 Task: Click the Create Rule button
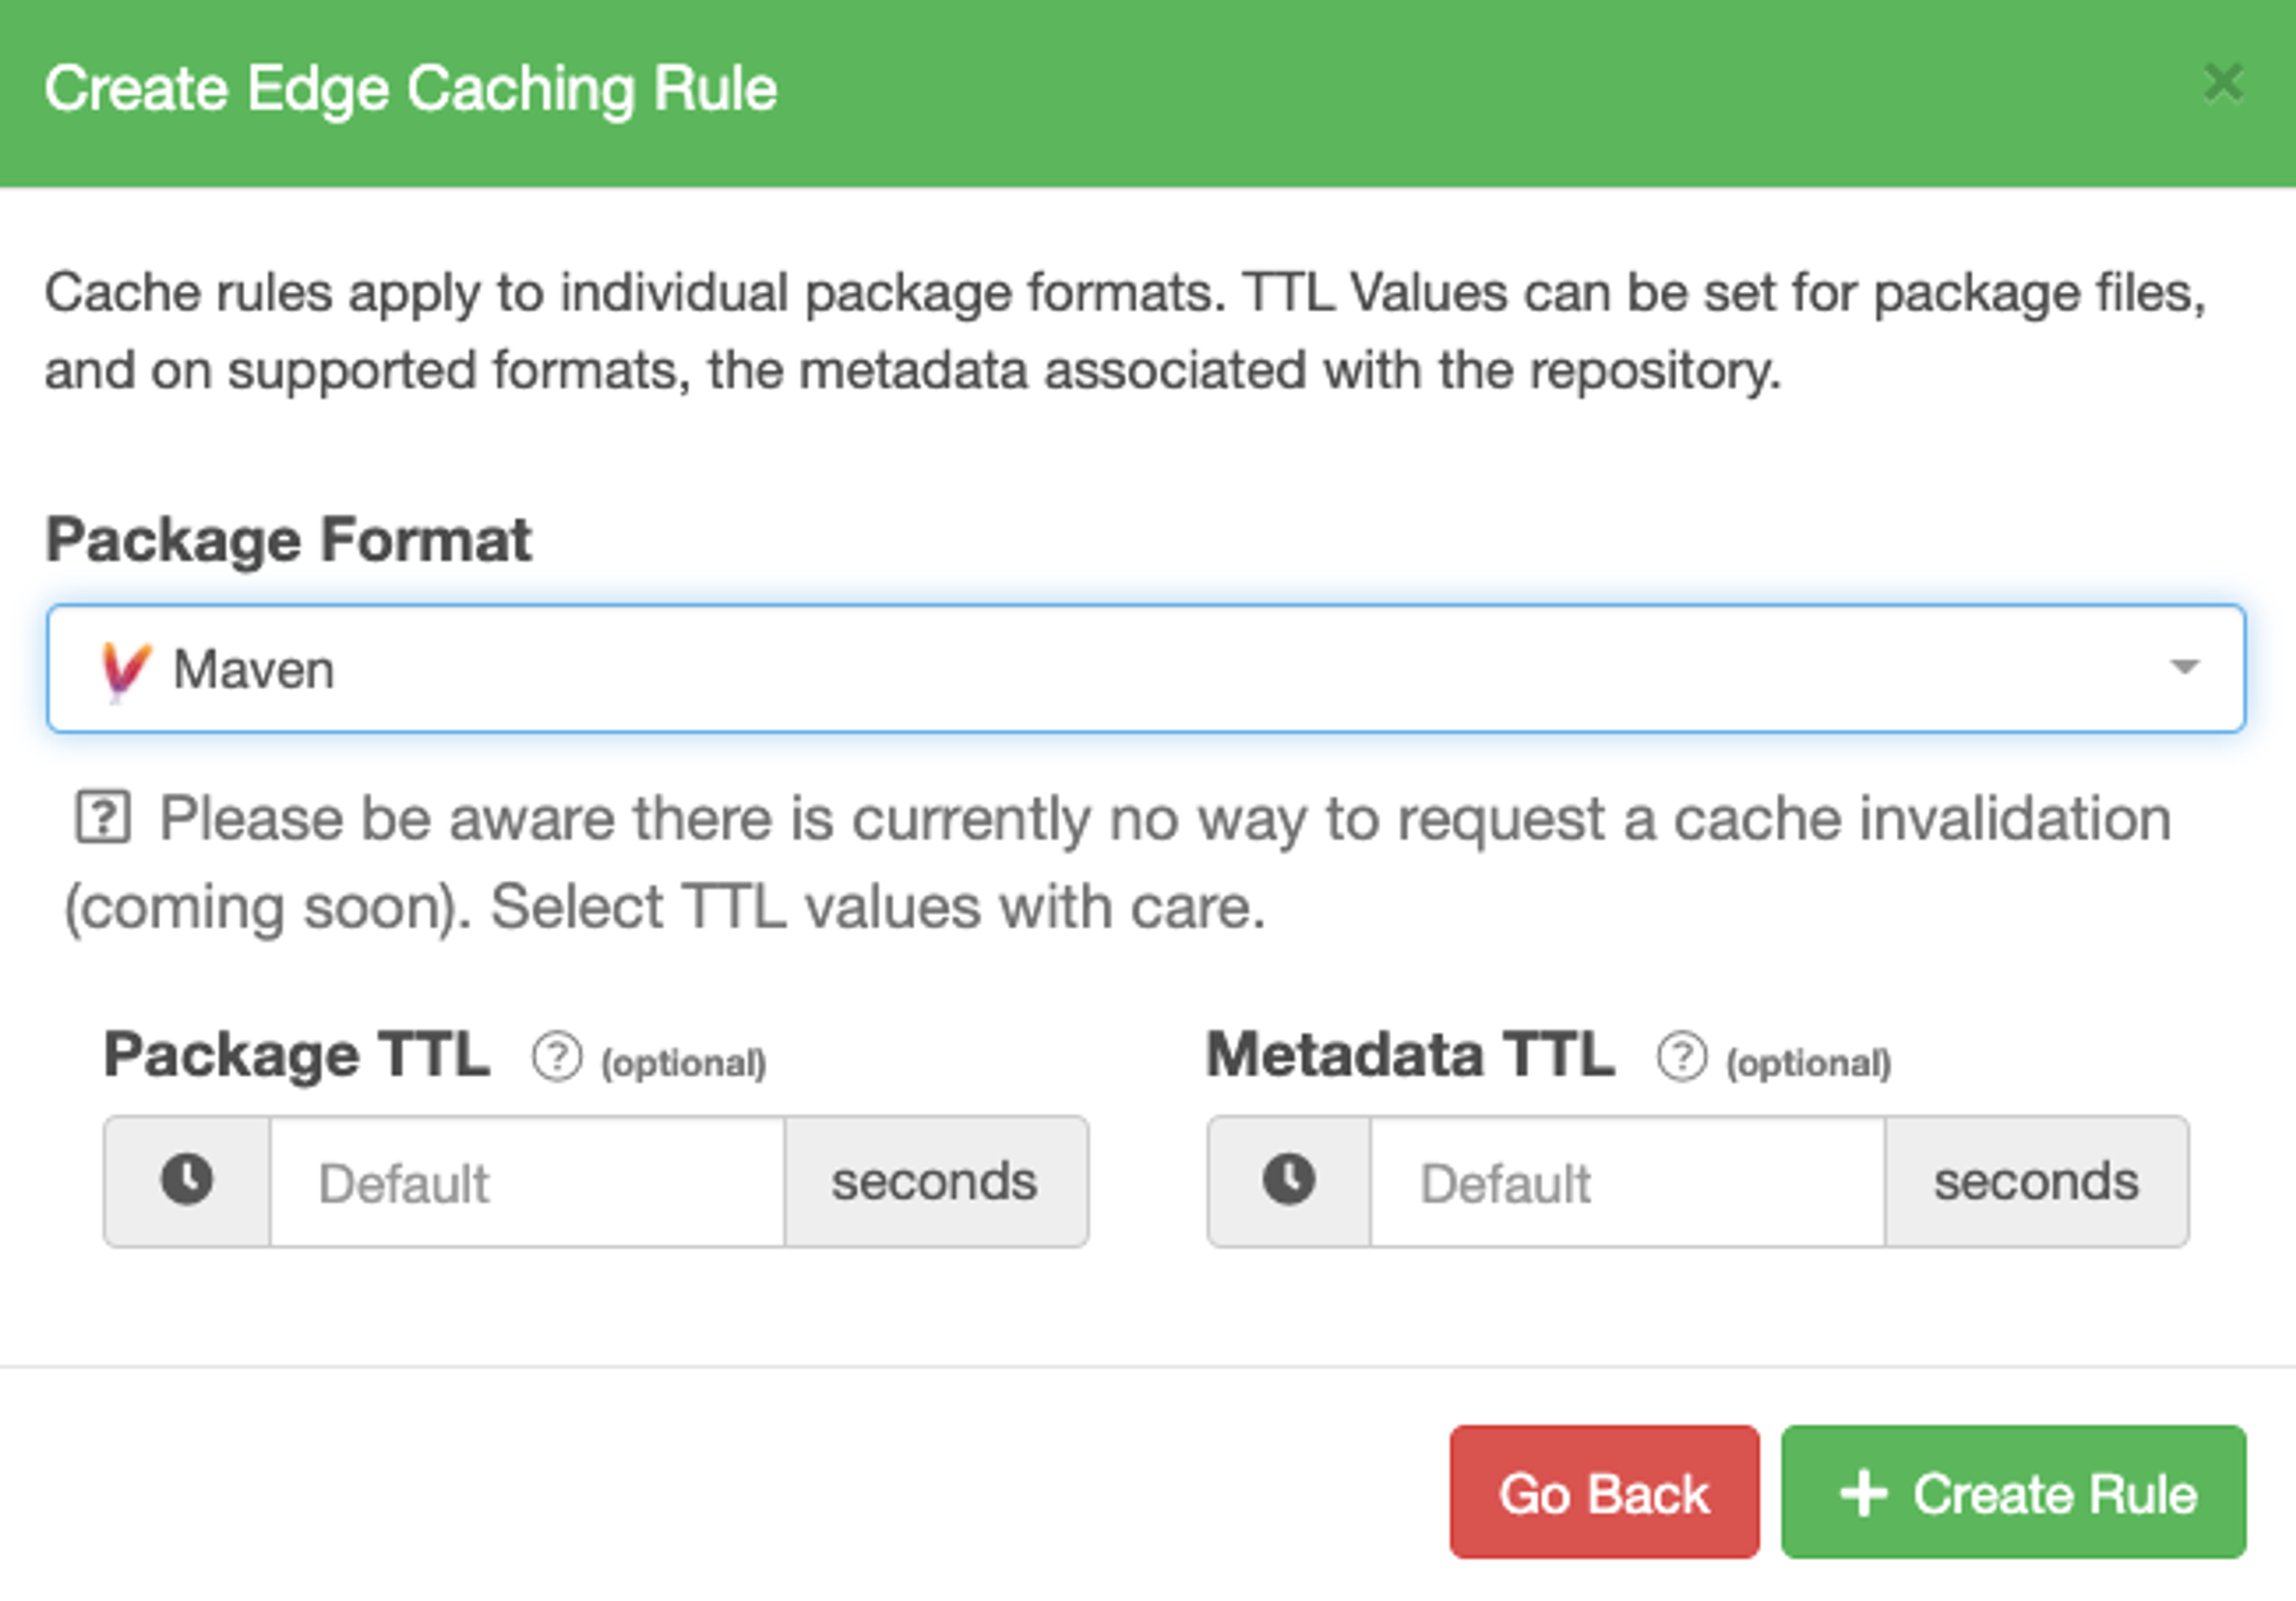(2013, 1492)
